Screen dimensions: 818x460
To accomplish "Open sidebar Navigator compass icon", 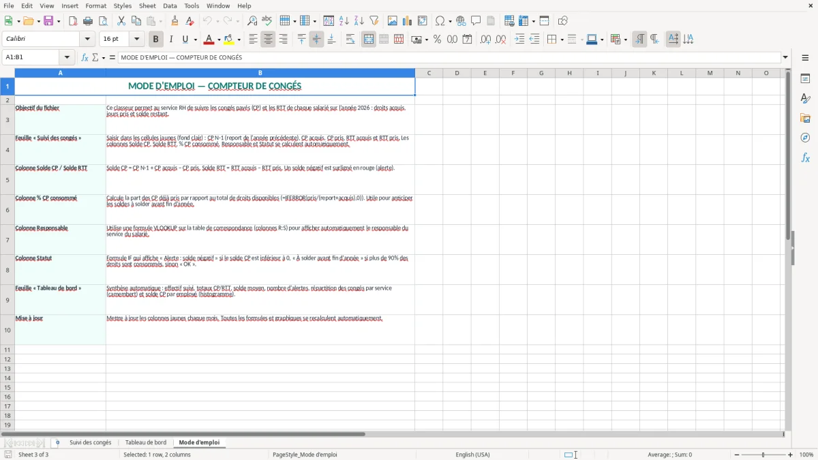I will tap(805, 138).
